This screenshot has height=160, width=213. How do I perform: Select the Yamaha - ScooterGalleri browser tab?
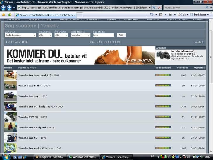click(45, 15)
